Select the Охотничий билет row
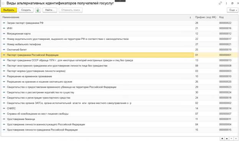Image resolution: width=239 pixels, height=141 pixels. pyautogui.click(x=120, y=50)
